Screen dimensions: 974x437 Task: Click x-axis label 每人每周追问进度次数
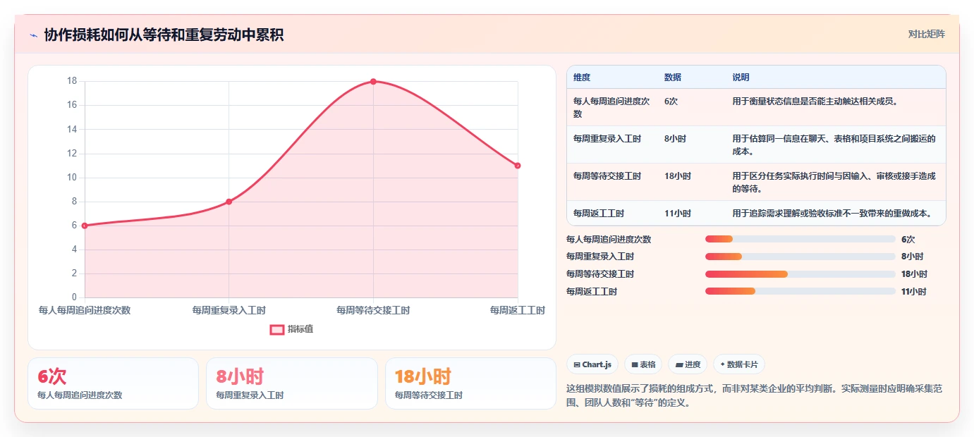(85, 310)
